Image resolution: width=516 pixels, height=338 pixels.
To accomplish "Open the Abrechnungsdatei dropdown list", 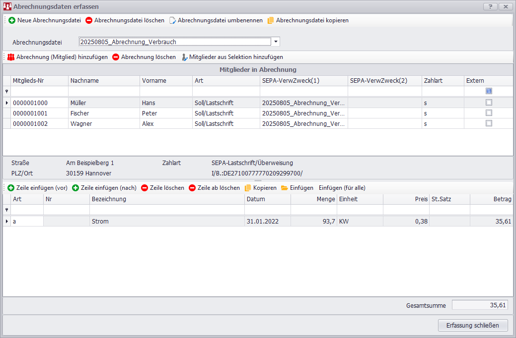I will point(276,42).
